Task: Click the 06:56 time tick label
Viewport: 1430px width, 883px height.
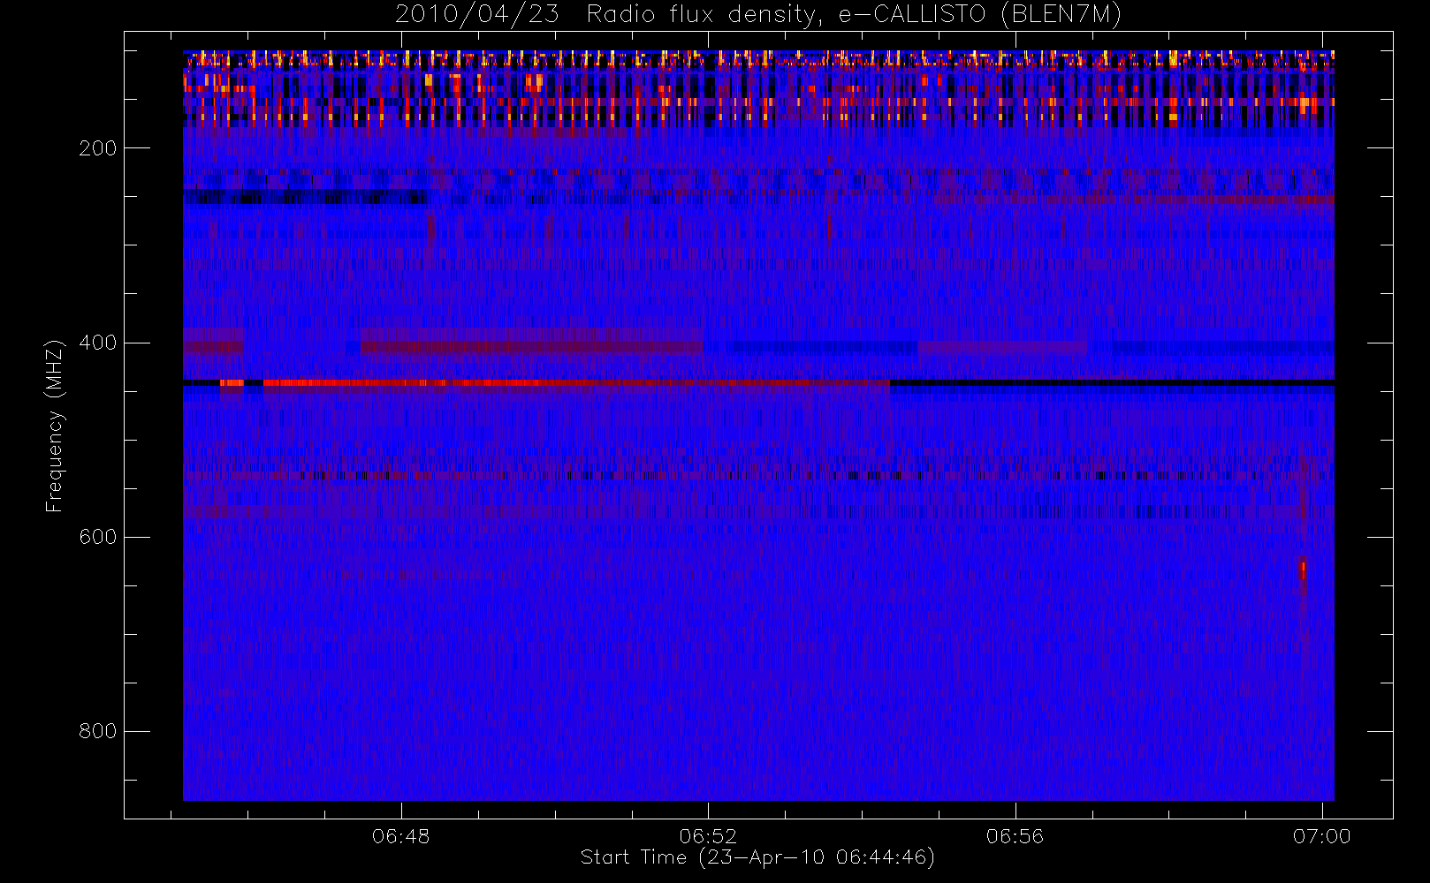Action: tap(1015, 836)
